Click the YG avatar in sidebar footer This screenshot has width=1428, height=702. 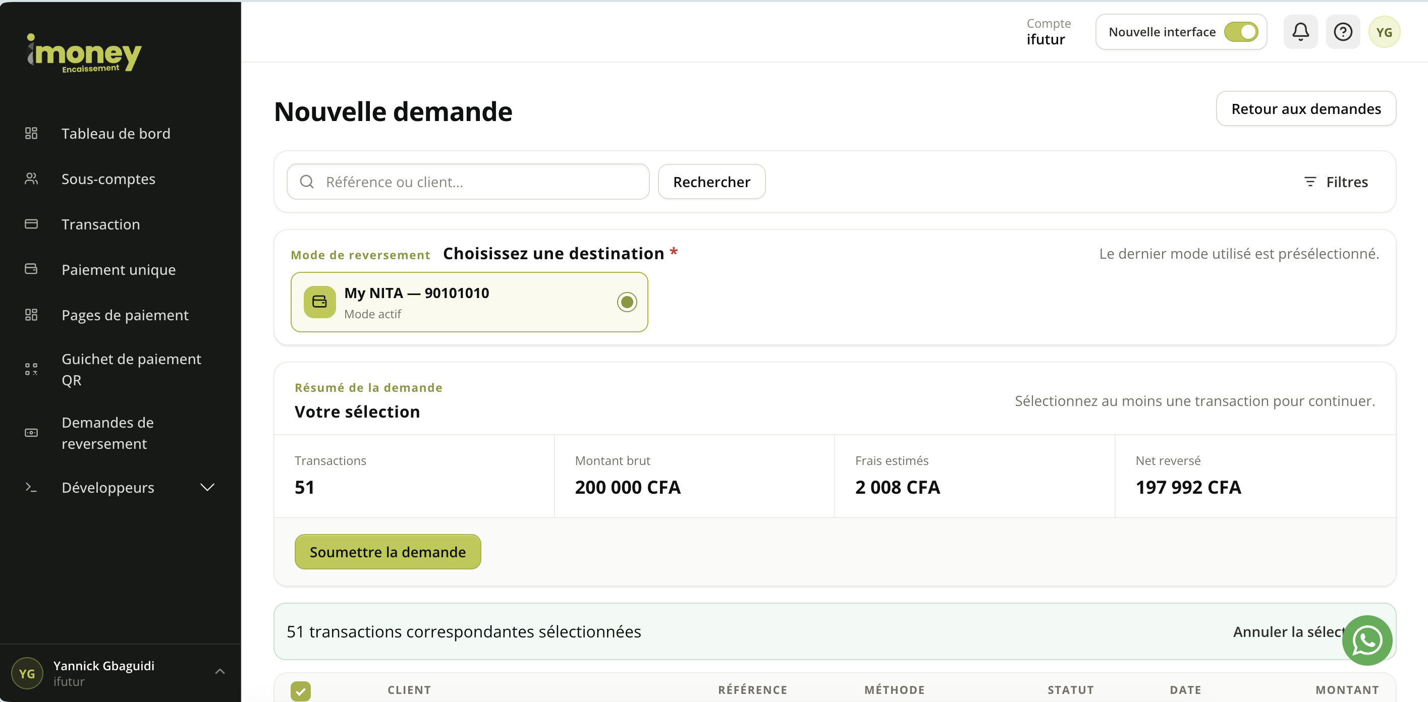[x=27, y=673]
